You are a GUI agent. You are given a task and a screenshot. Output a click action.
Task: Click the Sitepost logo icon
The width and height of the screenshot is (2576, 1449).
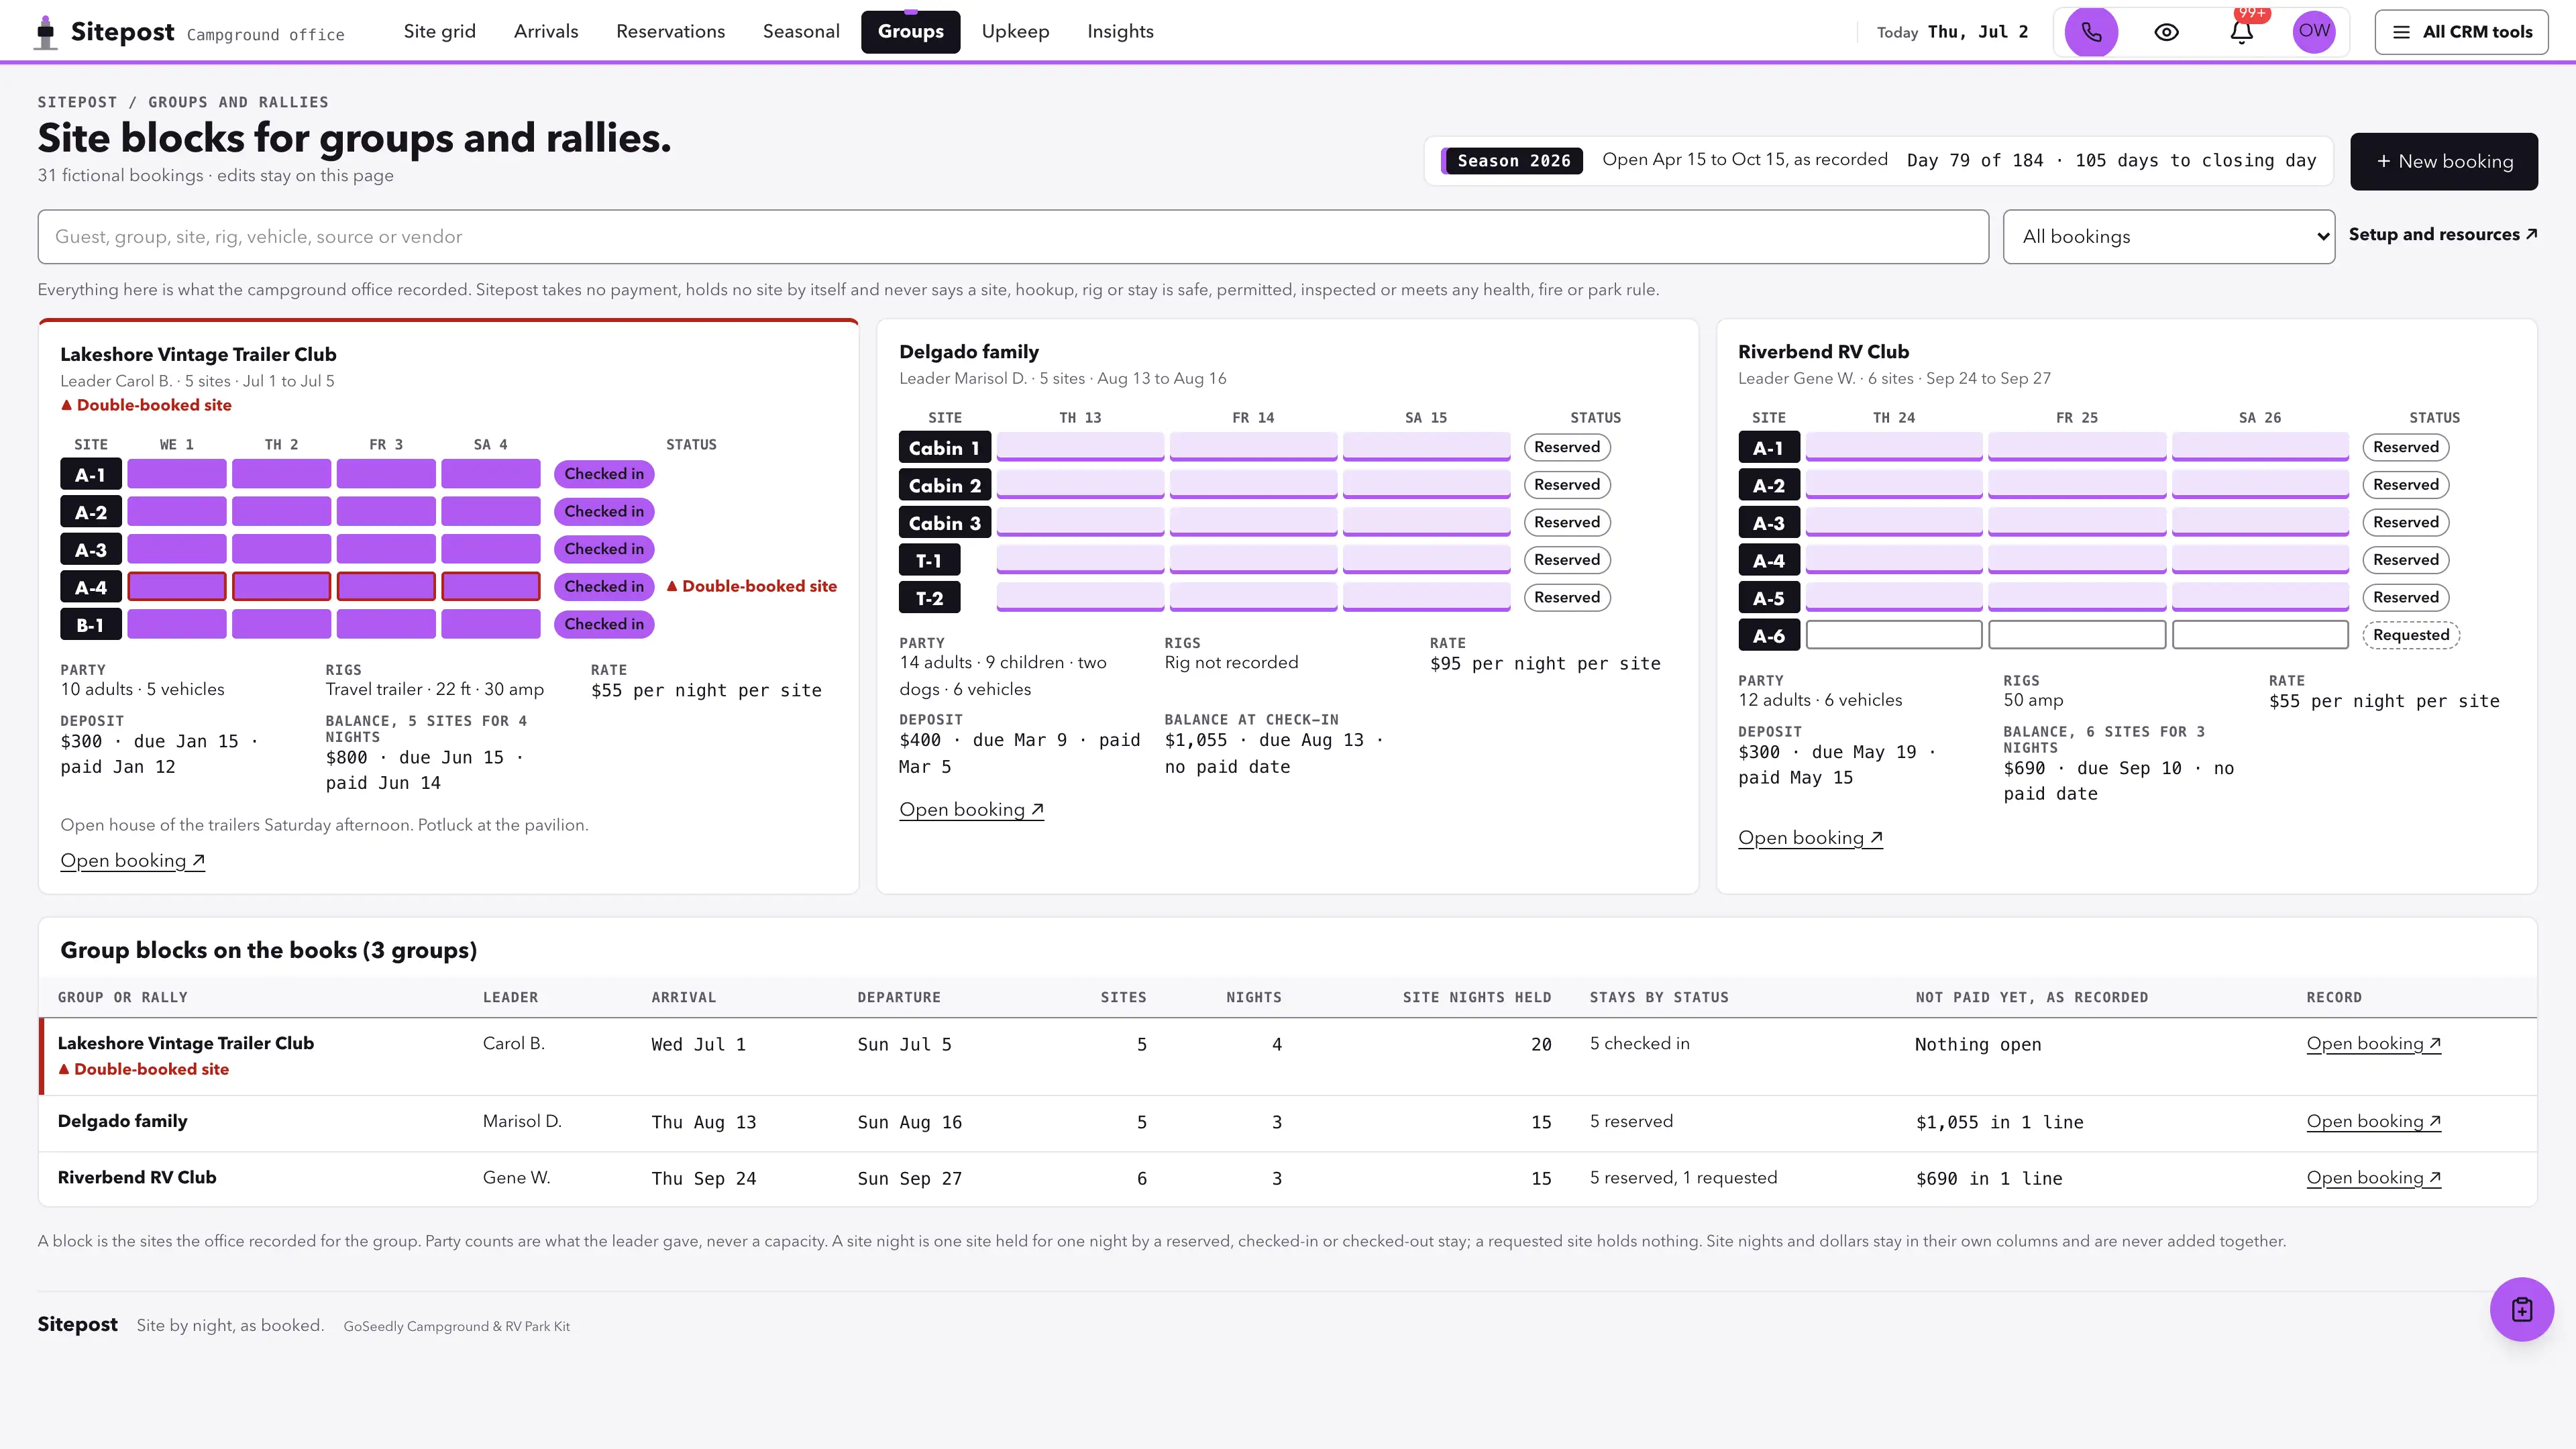coord(45,32)
